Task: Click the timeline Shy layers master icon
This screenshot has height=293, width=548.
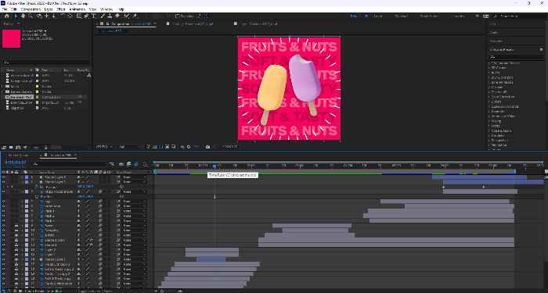Action: pyautogui.click(x=121, y=164)
